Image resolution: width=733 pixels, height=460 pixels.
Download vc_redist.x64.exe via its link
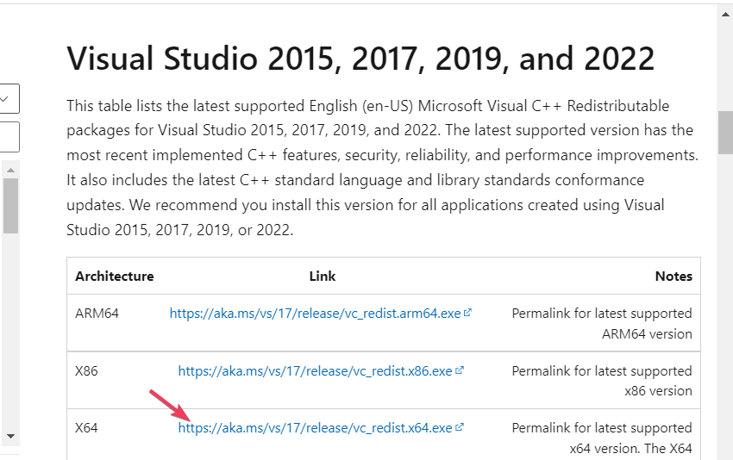click(x=315, y=428)
